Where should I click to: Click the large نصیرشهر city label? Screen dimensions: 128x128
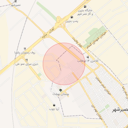click(120, 110)
